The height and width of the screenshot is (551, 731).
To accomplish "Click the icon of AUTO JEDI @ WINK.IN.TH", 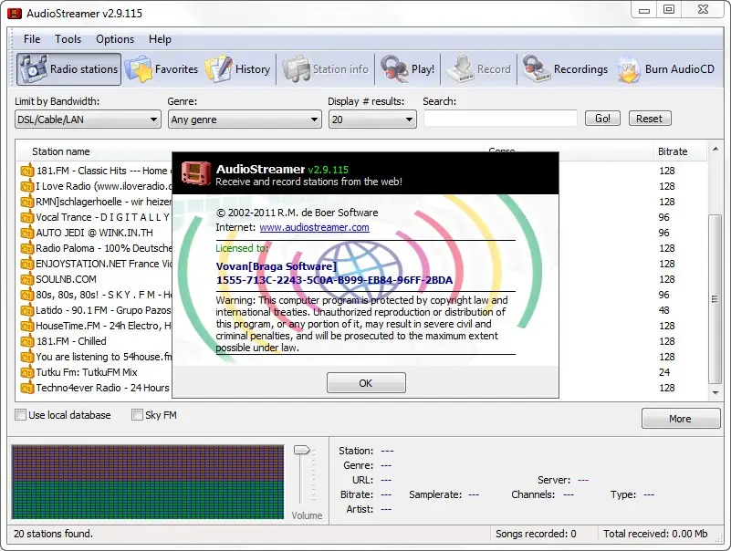I will coord(27,232).
